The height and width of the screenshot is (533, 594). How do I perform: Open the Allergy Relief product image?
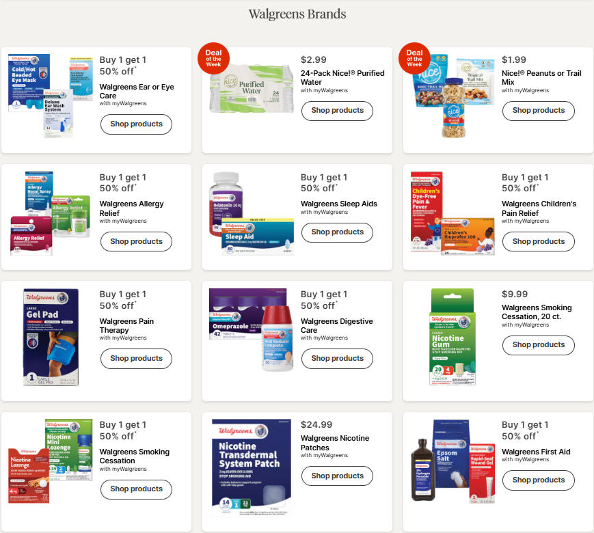50,213
